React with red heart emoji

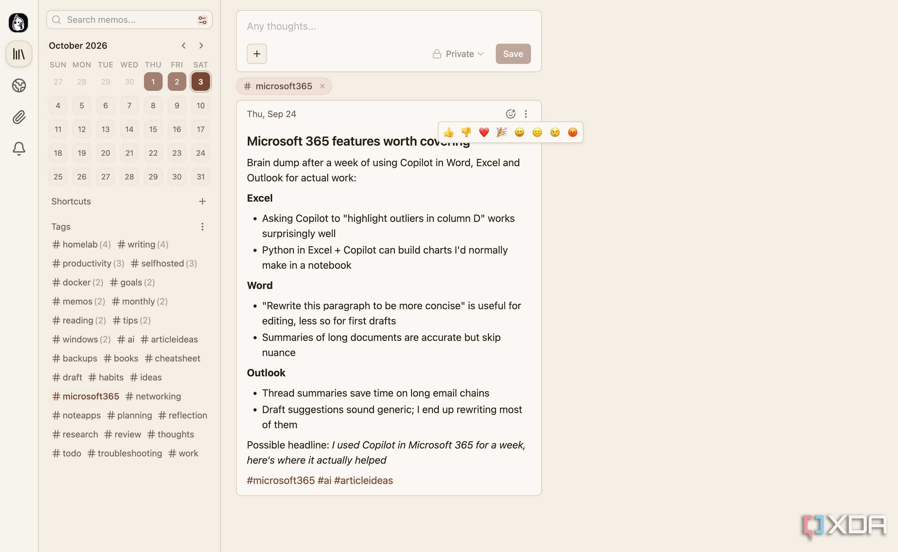coord(484,132)
